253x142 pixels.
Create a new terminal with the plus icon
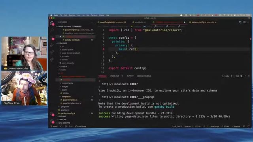231,76
